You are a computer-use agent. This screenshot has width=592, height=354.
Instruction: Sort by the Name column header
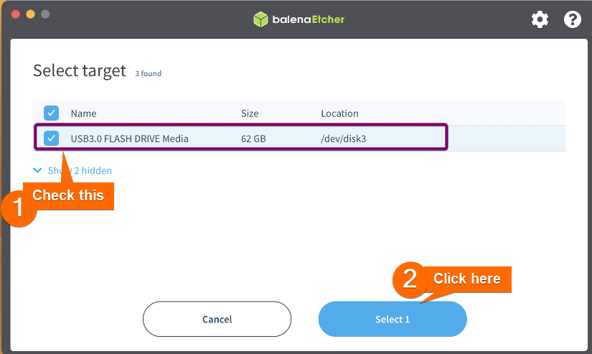click(x=83, y=113)
